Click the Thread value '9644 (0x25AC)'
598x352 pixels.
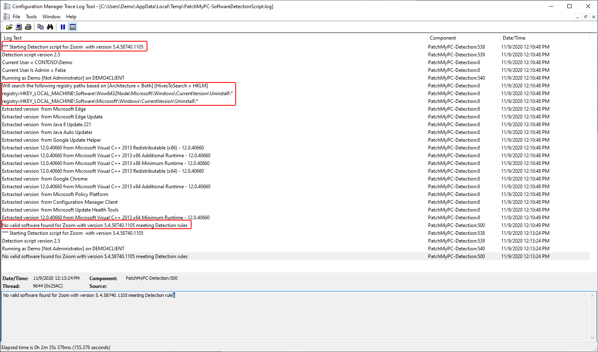[48, 286]
